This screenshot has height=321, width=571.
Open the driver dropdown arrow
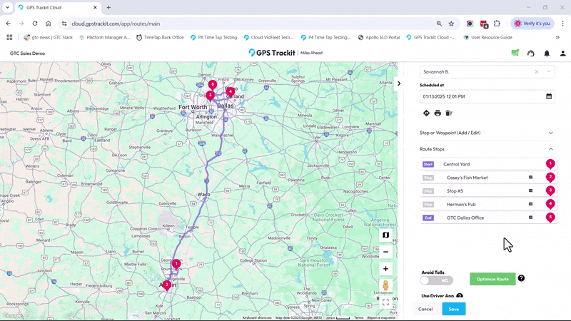[x=548, y=72]
